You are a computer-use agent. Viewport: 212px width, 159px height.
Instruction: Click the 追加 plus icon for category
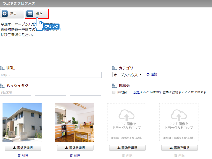click(x=148, y=75)
